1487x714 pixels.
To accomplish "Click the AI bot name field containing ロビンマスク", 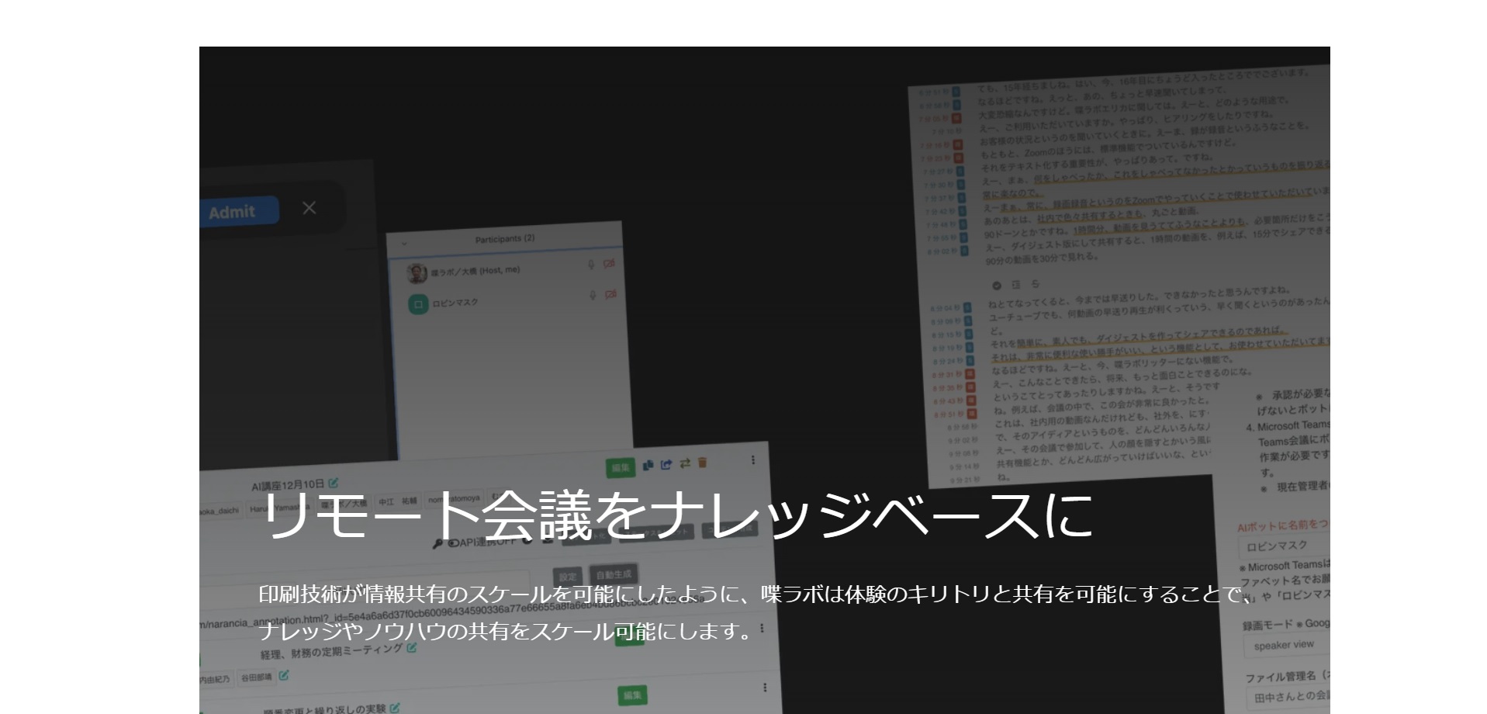I will (x=1284, y=546).
